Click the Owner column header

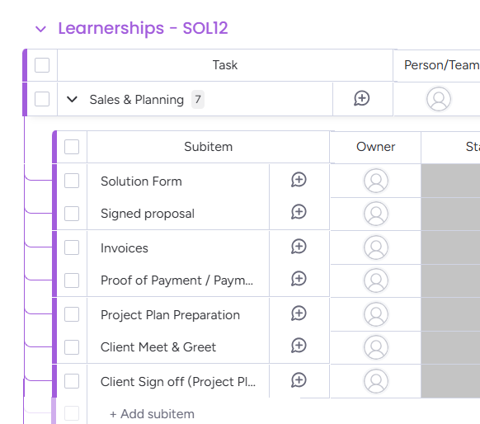tap(375, 147)
